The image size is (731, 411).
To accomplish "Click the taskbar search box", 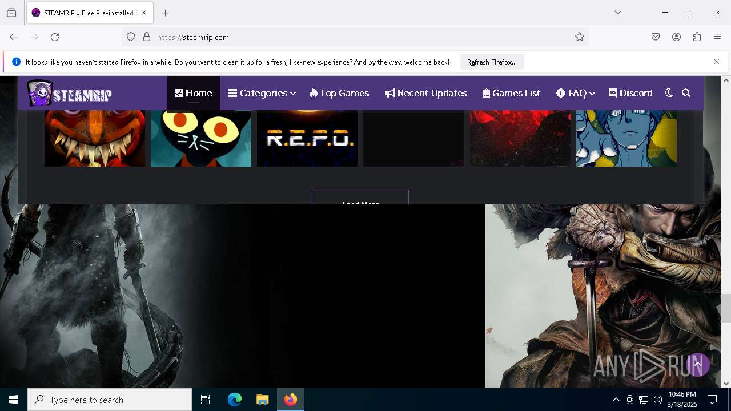I will 110,400.
